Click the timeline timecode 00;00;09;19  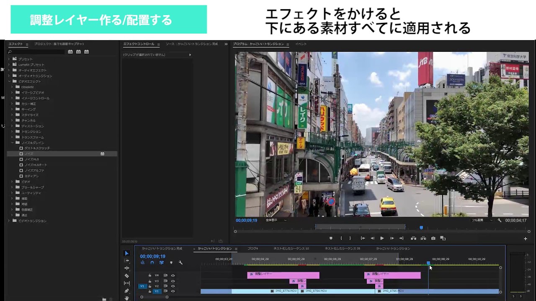[153, 256]
